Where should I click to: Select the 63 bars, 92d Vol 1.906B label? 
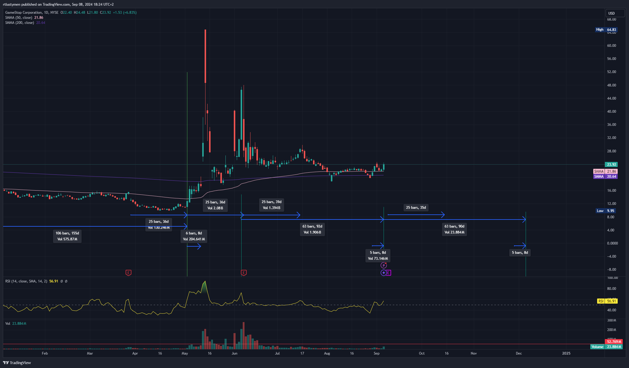pos(312,229)
